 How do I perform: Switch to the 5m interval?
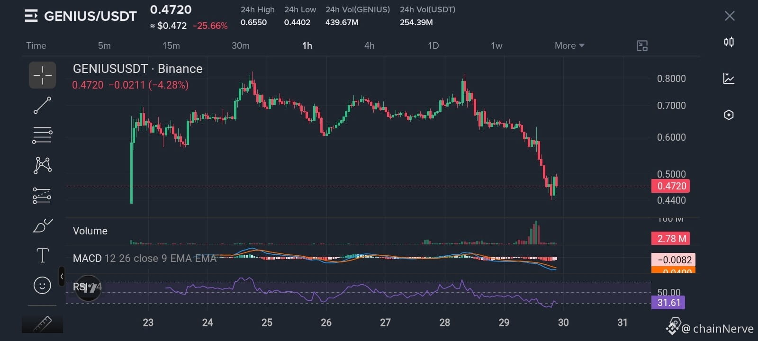tap(104, 45)
